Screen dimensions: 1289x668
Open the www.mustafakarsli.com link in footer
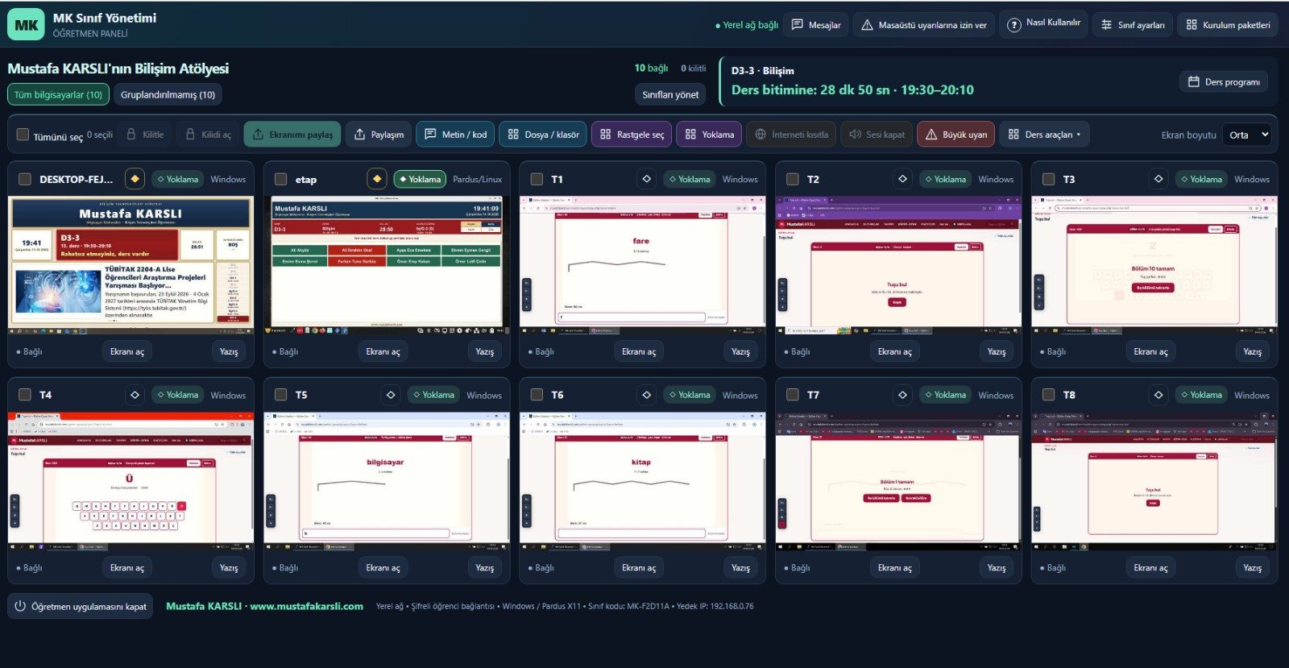point(306,606)
